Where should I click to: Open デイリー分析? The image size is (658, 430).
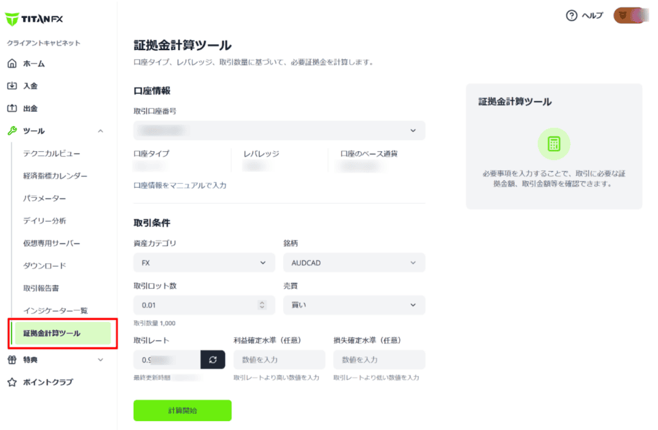point(44,221)
